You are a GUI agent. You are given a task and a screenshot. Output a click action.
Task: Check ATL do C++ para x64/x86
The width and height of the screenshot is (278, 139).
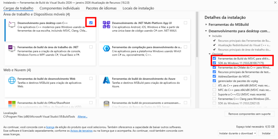point(214,85)
